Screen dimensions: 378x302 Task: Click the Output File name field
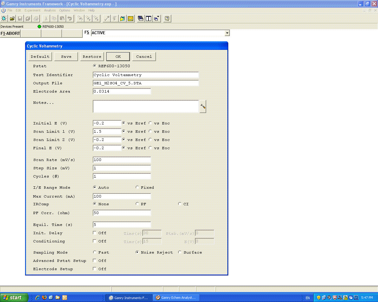[146, 83]
